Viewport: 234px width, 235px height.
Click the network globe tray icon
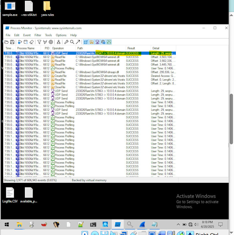[190, 224]
